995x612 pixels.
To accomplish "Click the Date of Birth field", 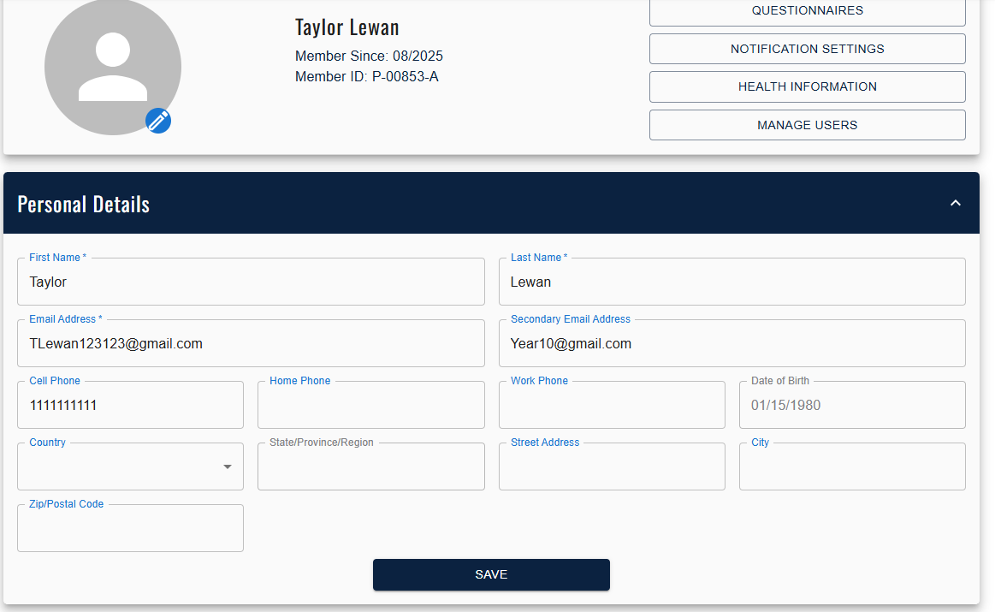I will [852, 406].
